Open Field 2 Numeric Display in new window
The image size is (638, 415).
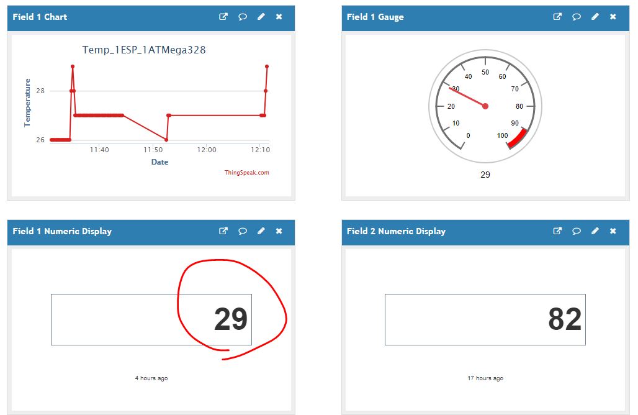pyautogui.click(x=557, y=231)
